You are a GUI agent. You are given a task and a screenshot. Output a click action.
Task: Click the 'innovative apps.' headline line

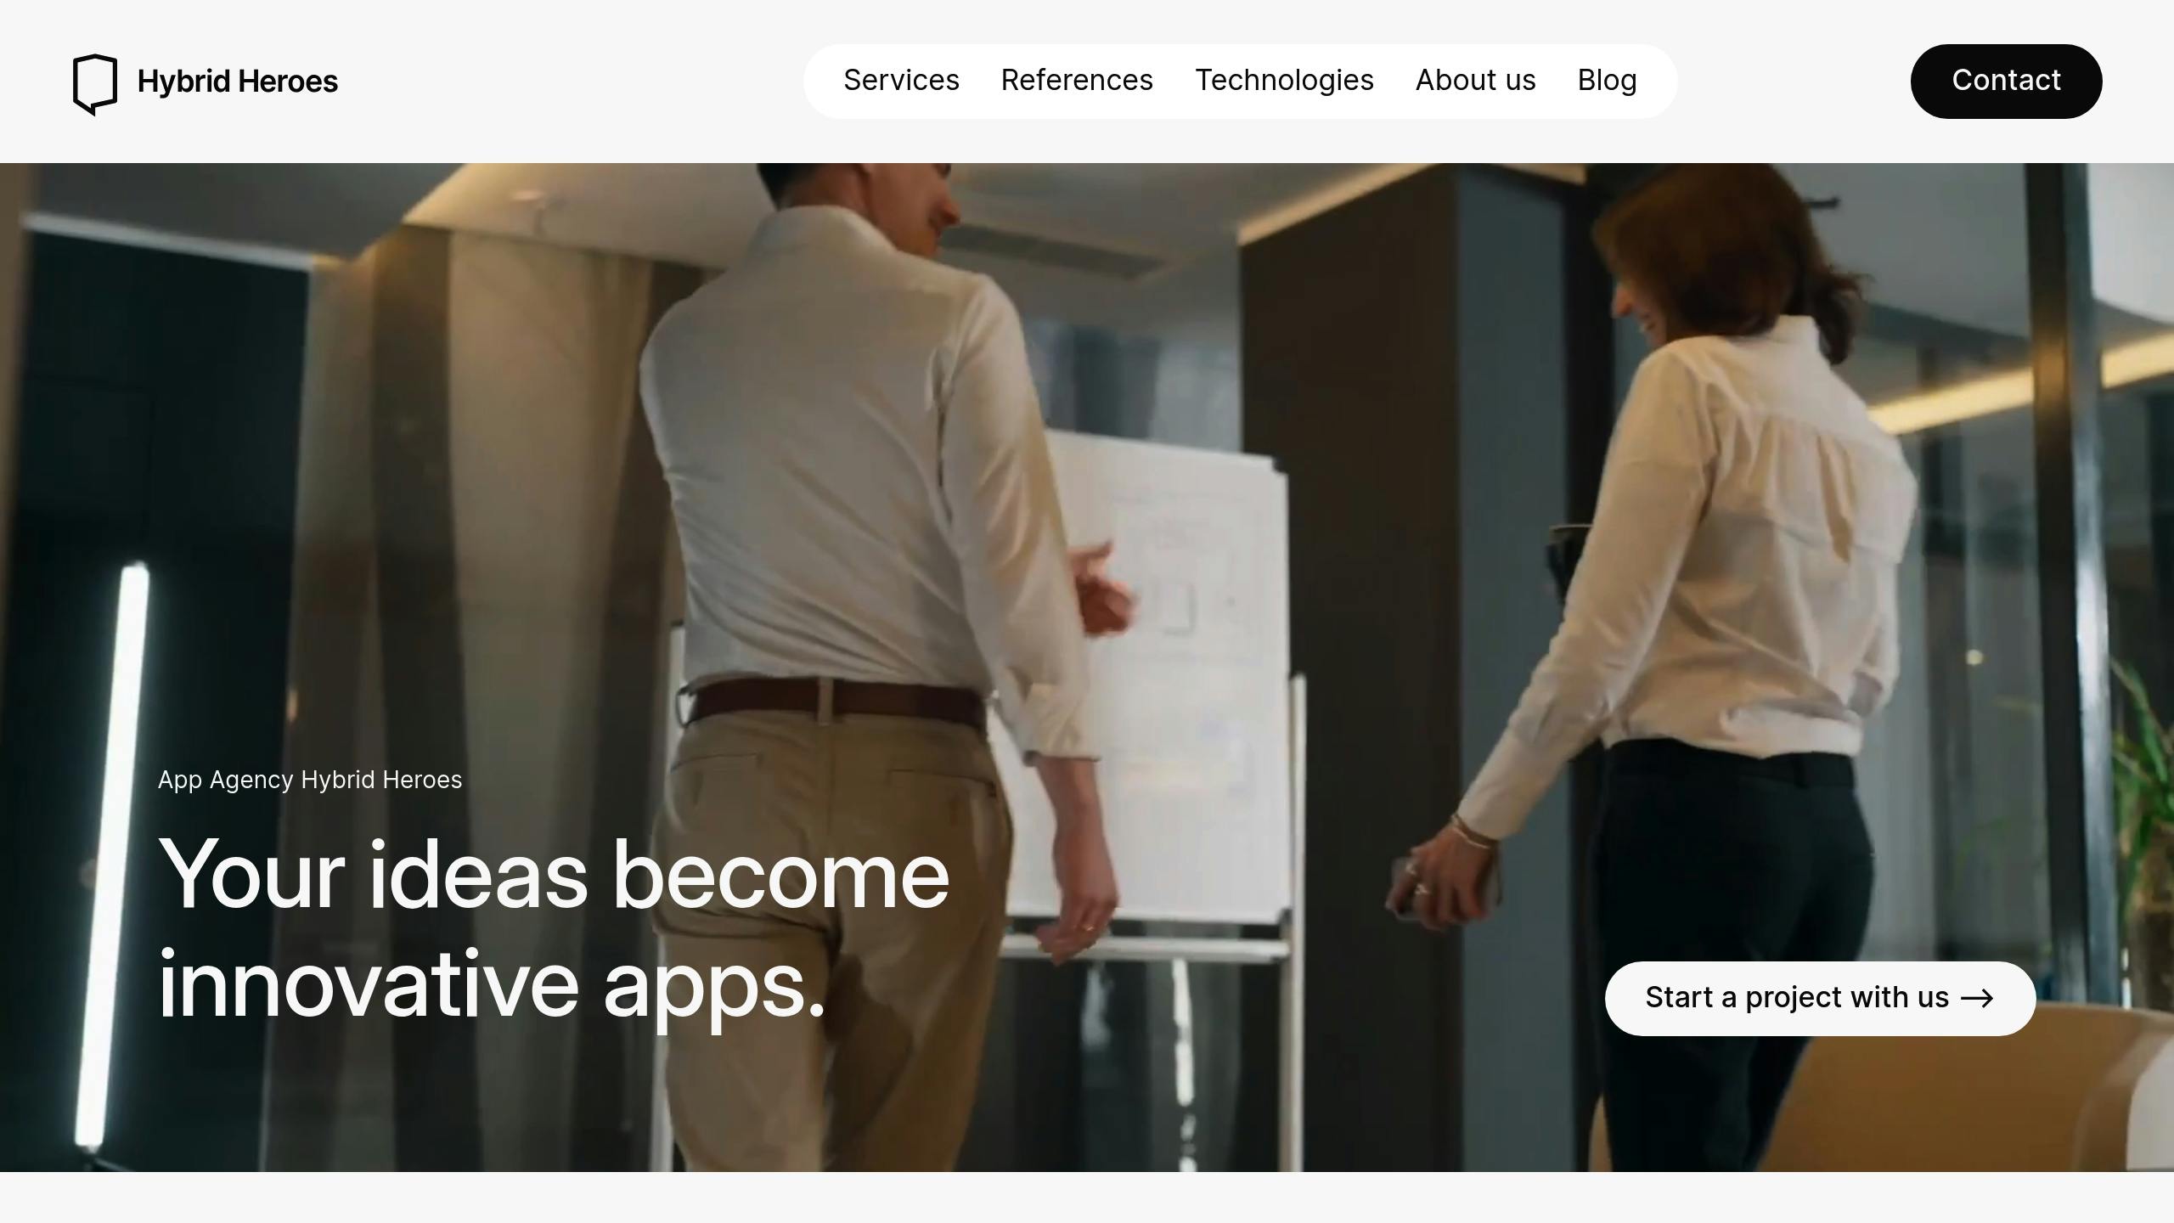point(492,985)
